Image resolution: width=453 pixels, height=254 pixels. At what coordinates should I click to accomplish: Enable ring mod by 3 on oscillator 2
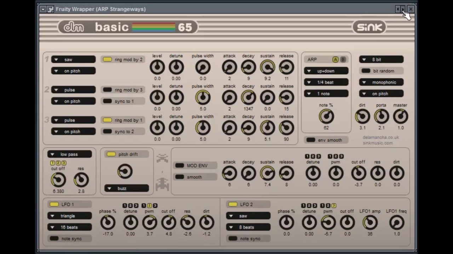pos(123,90)
